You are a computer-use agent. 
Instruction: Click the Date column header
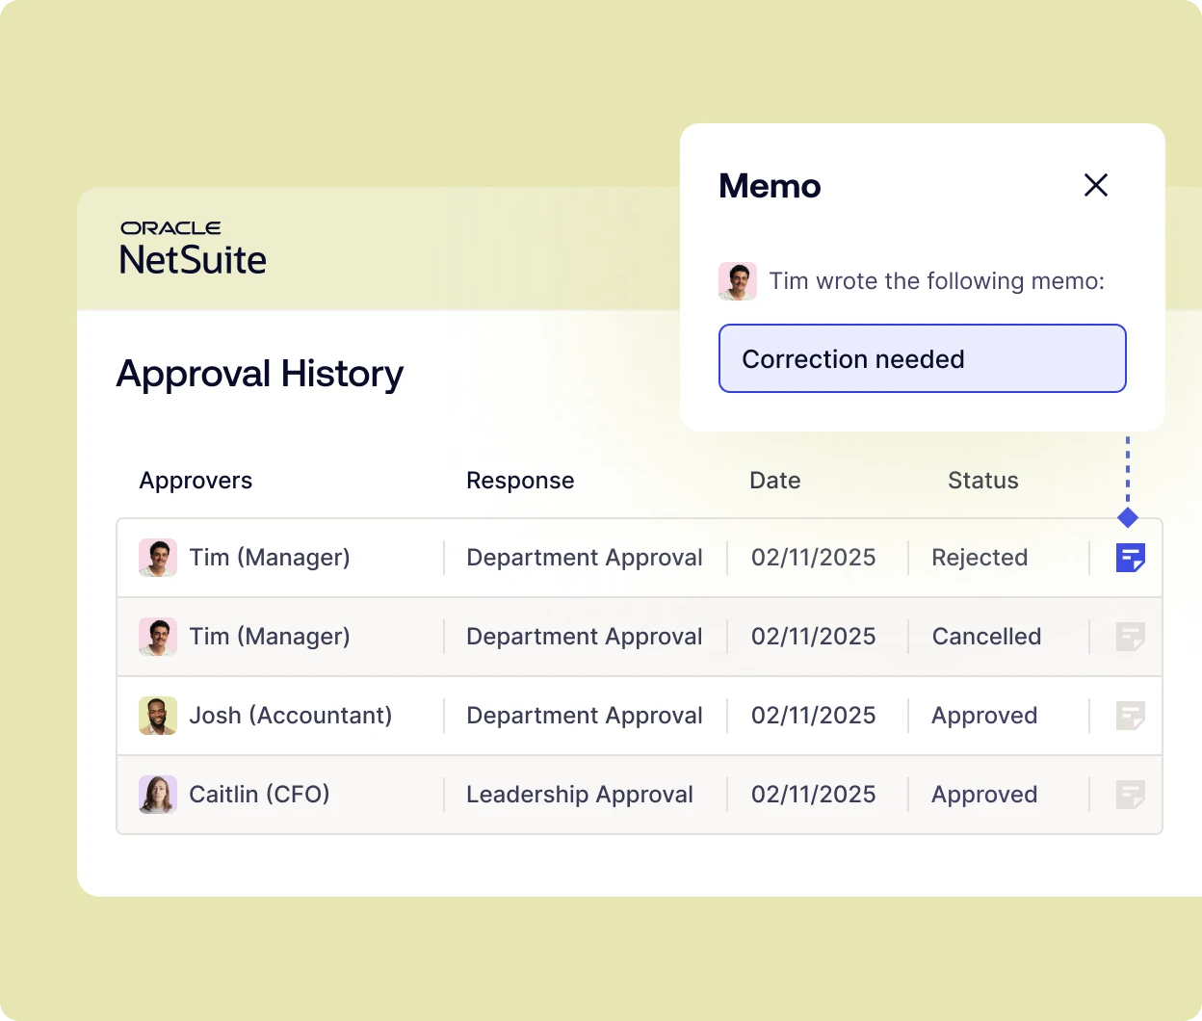[x=774, y=481]
